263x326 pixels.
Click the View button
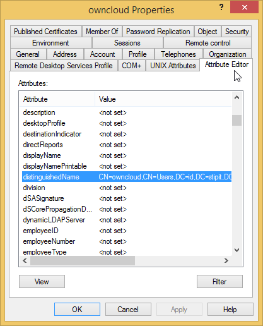pyautogui.click(x=42, y=282)
